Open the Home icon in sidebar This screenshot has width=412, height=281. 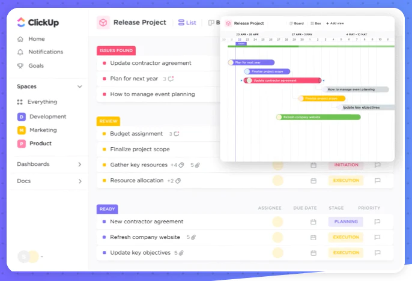click(x=20, y=39)
